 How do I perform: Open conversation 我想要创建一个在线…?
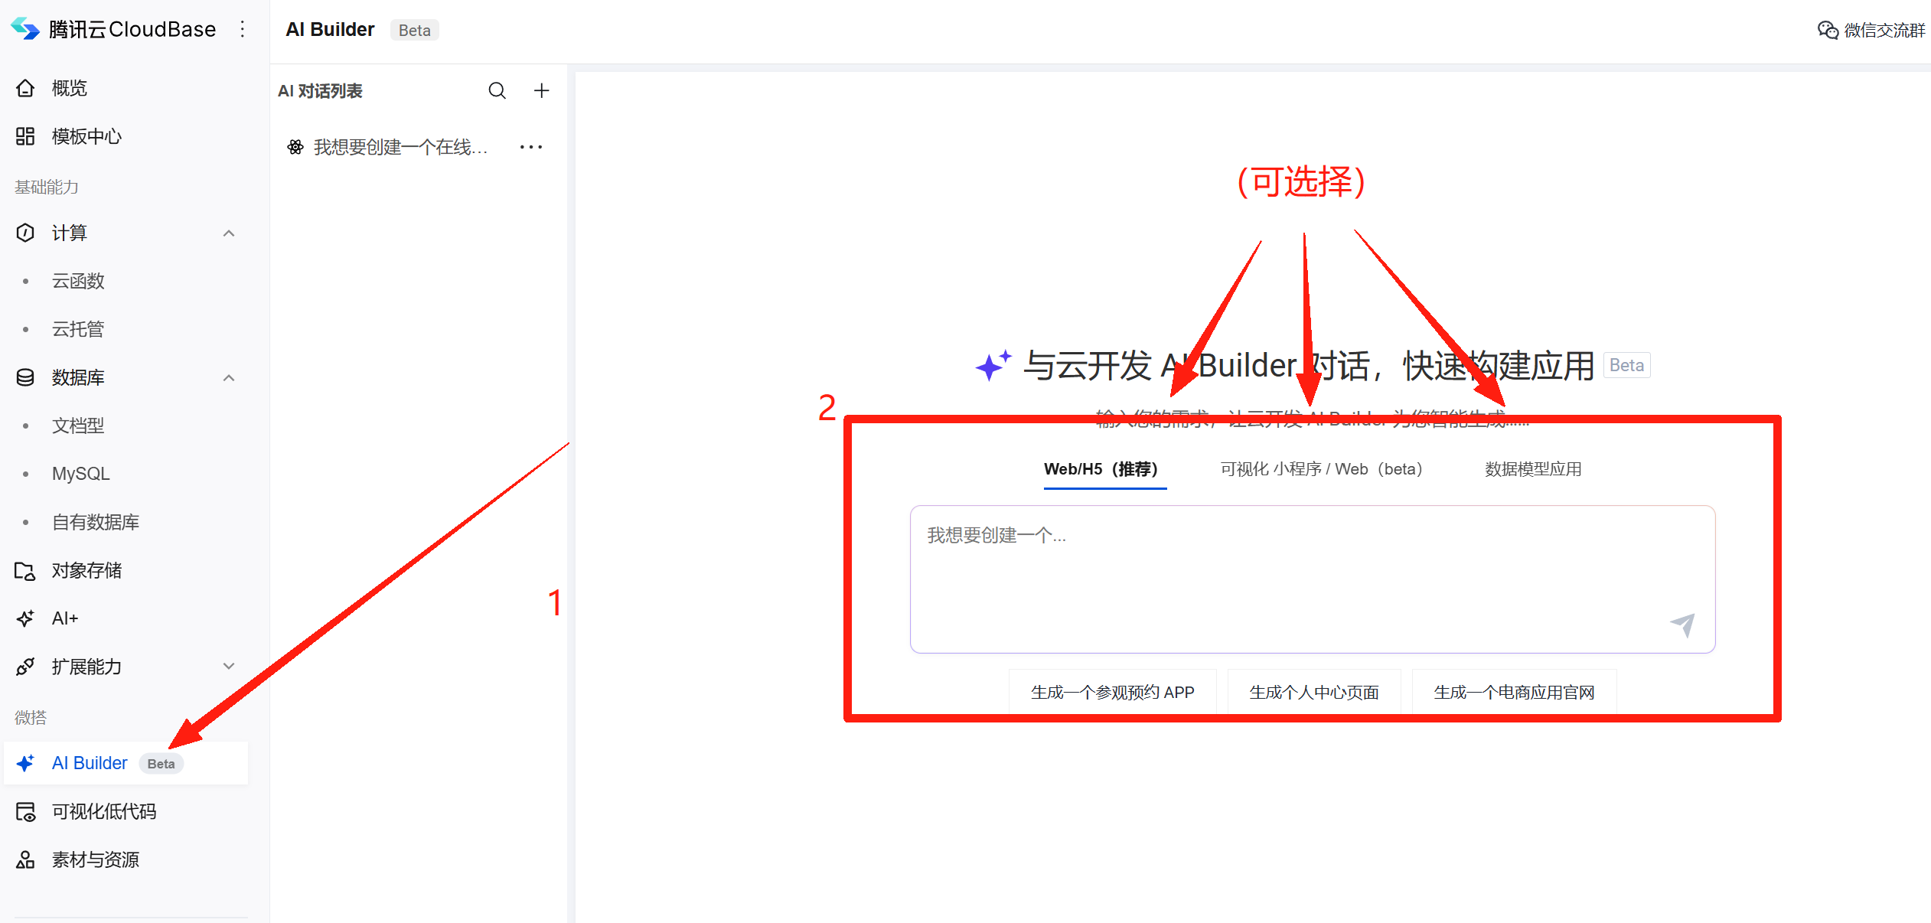400,147
